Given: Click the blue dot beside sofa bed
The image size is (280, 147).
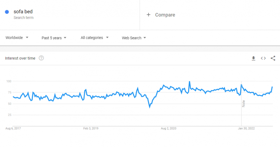Looking at the screenshot, I should click(x=7, y=12).
